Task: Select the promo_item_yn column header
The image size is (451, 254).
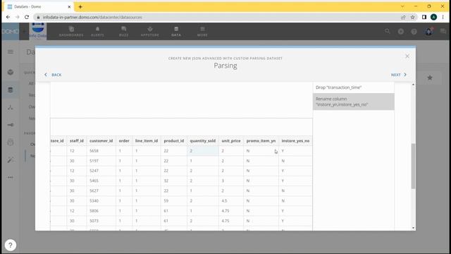Action: point(261,141)
